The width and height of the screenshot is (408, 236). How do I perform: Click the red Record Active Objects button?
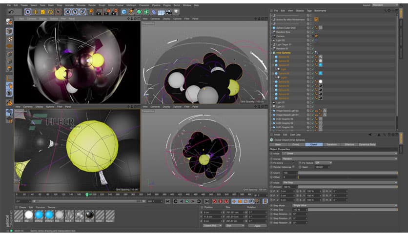(x=214, y=201)
